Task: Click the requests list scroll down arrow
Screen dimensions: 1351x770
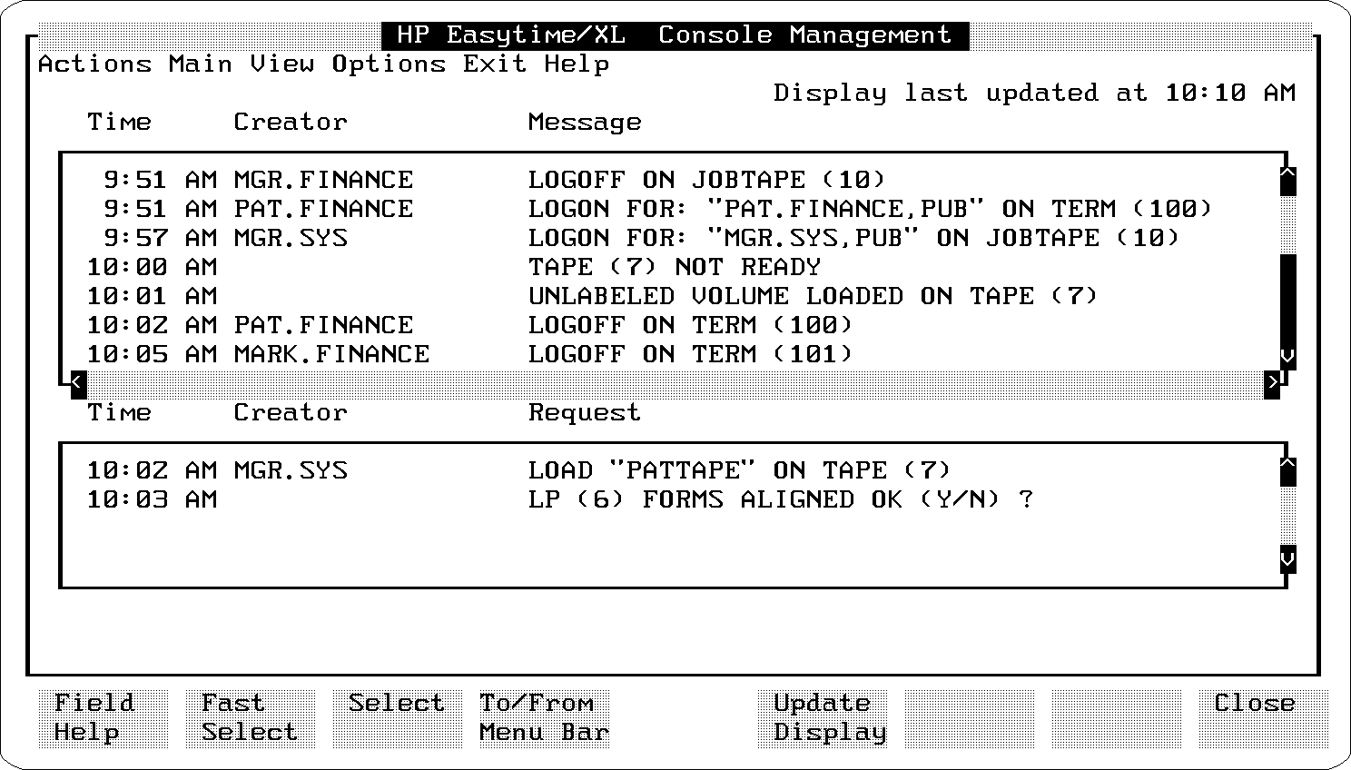Action: tap(1287, 558)
